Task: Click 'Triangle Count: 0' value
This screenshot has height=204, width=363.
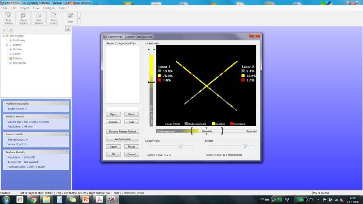Action: (x=18, y=139)
